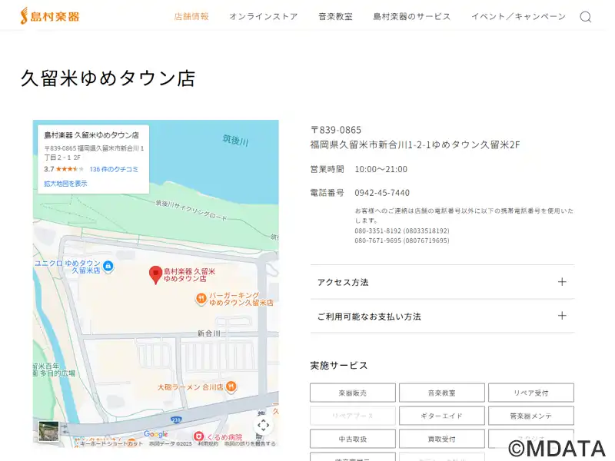Switch to satellite imagery thumbnail
The width and height of the screenshot is (615, 461).
coord(49,430)
